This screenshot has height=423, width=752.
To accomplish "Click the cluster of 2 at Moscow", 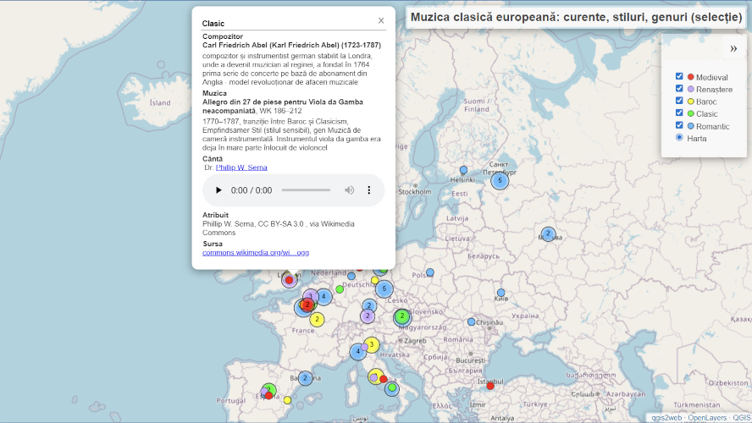I will pos(548,233).
